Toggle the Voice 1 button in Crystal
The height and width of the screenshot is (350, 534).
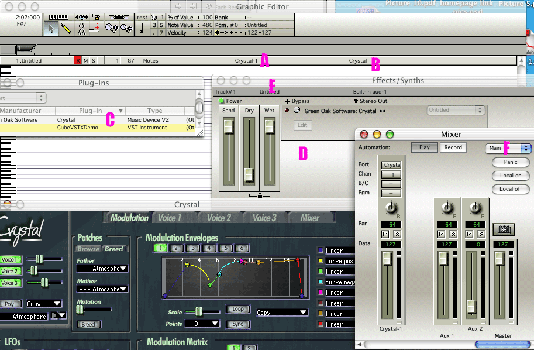pos(10,260)
